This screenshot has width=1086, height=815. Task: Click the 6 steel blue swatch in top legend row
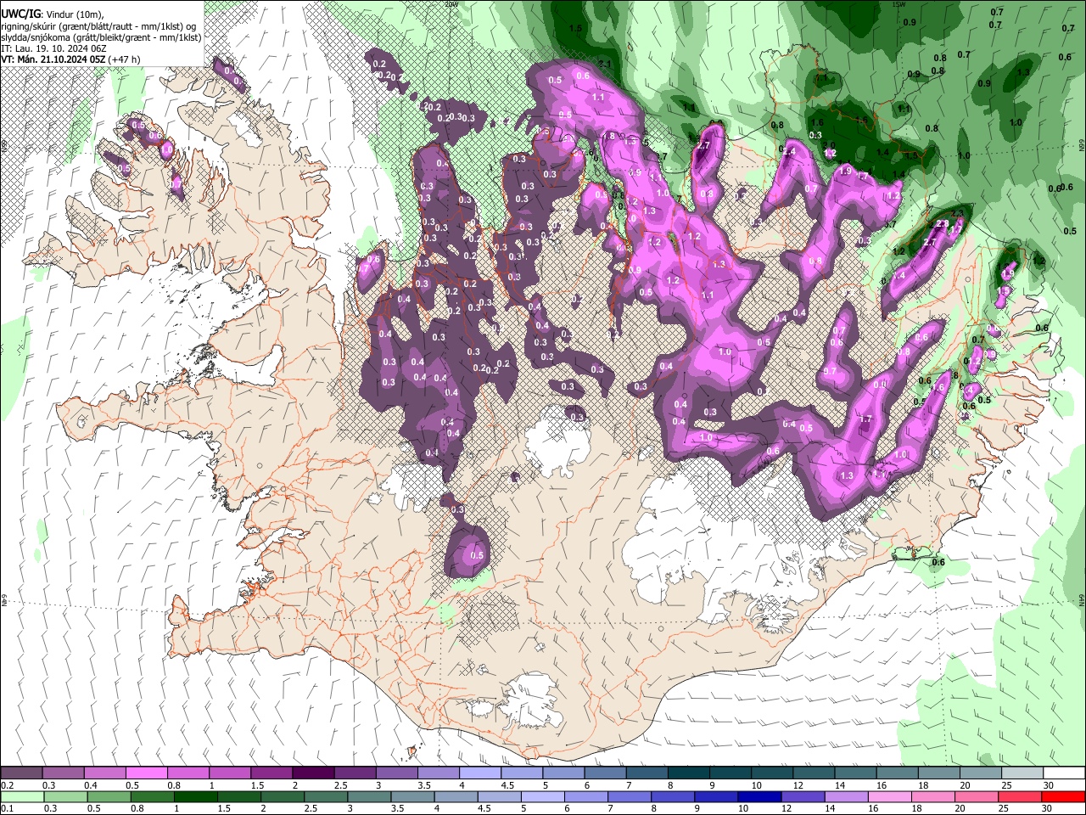click(x=605, y=773)
